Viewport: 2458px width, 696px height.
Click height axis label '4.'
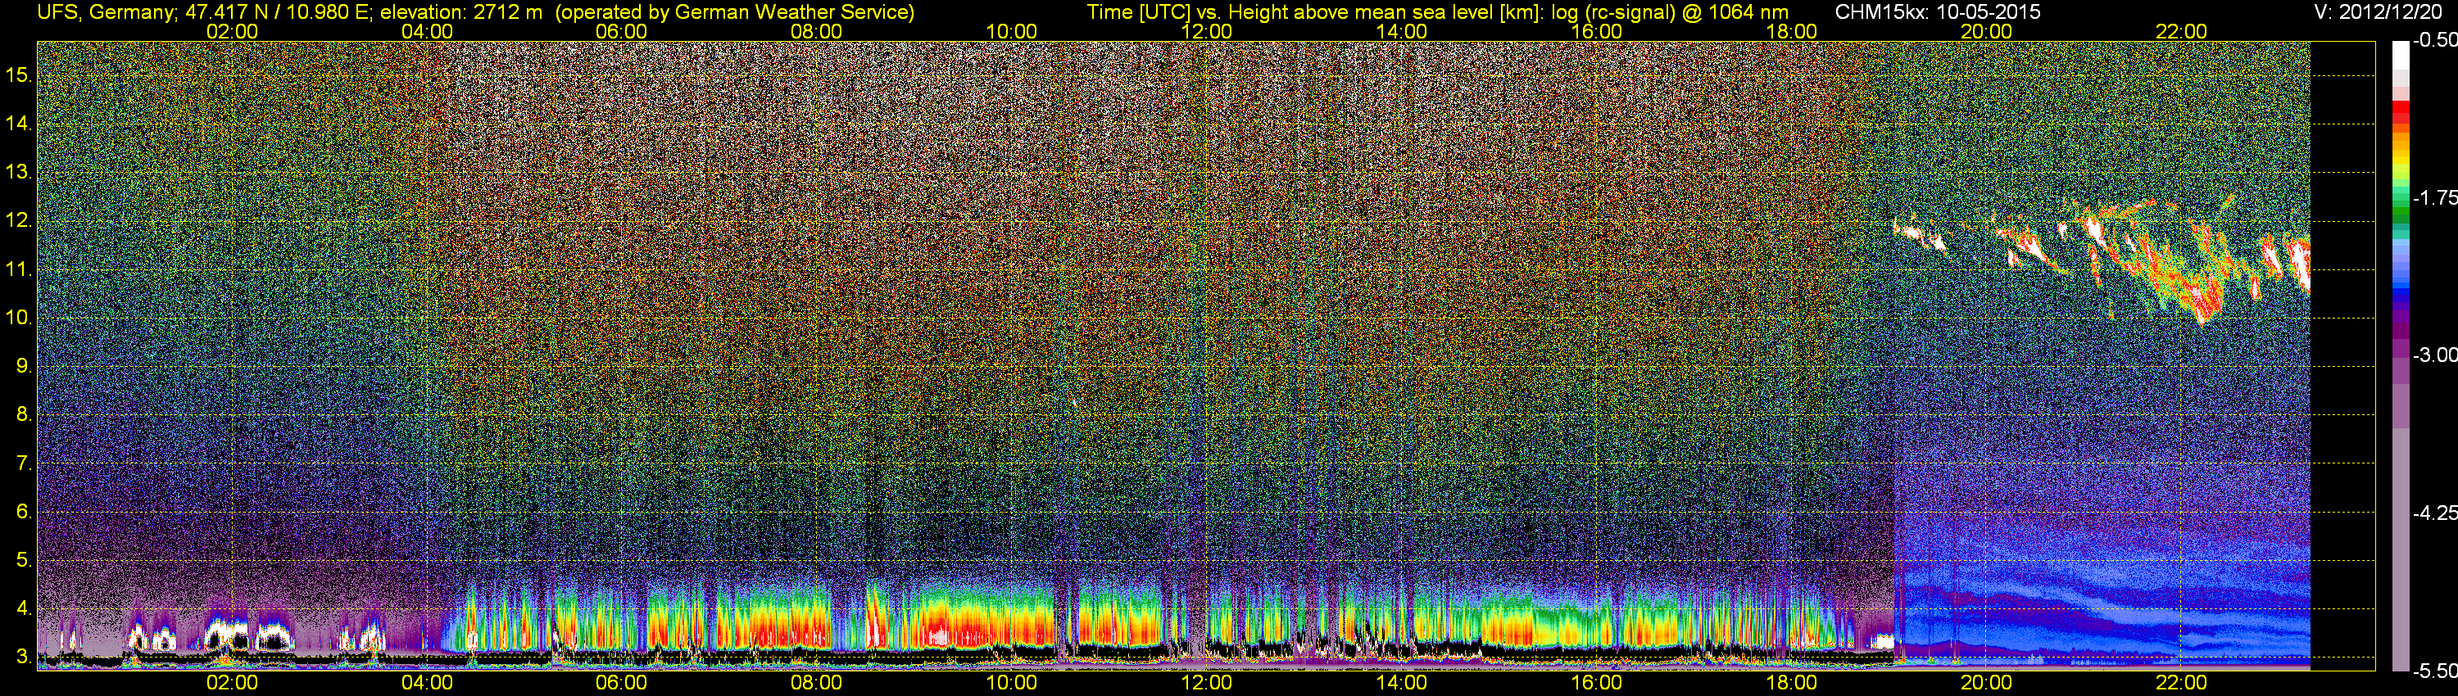coord(23,608)
